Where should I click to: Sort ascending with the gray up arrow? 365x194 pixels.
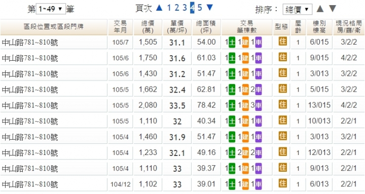point(320,9)
